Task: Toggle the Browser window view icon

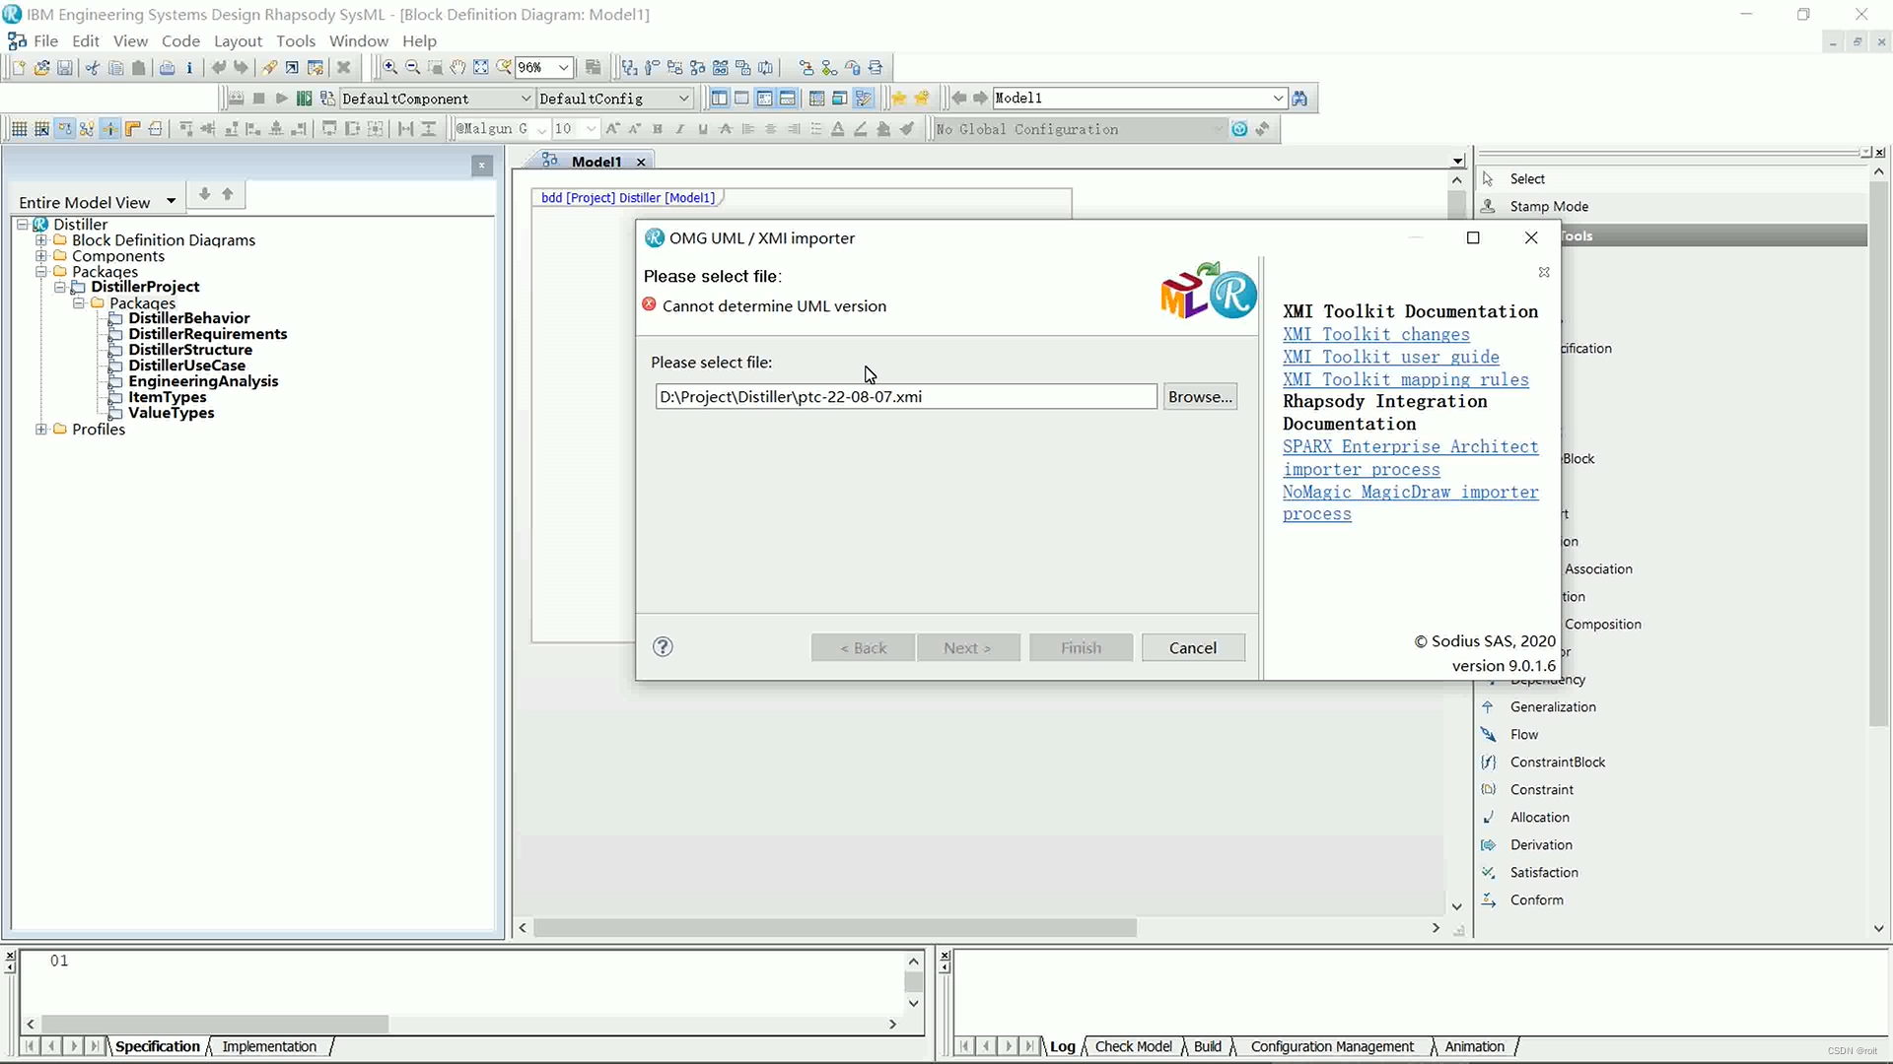Action: click(x=719, y=99)
